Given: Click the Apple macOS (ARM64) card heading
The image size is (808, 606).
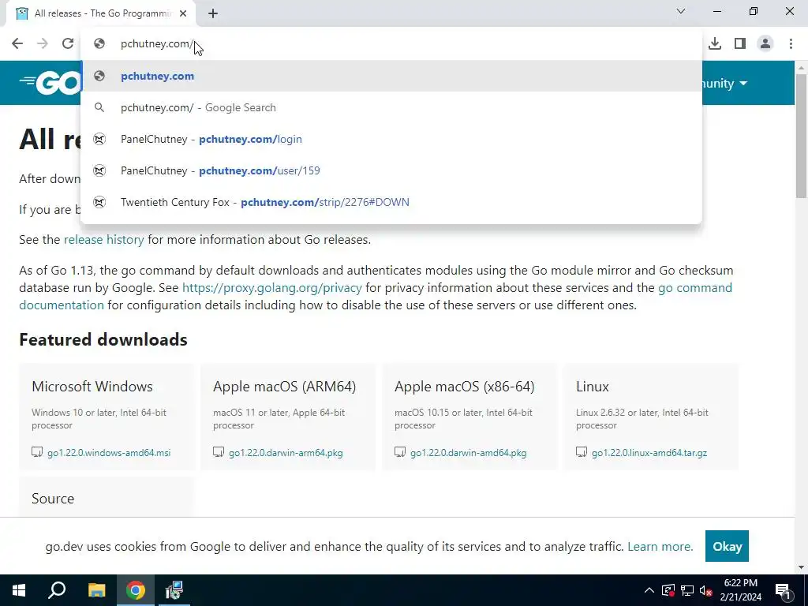Looking at the screenshot, I should [x=284, y=387].
